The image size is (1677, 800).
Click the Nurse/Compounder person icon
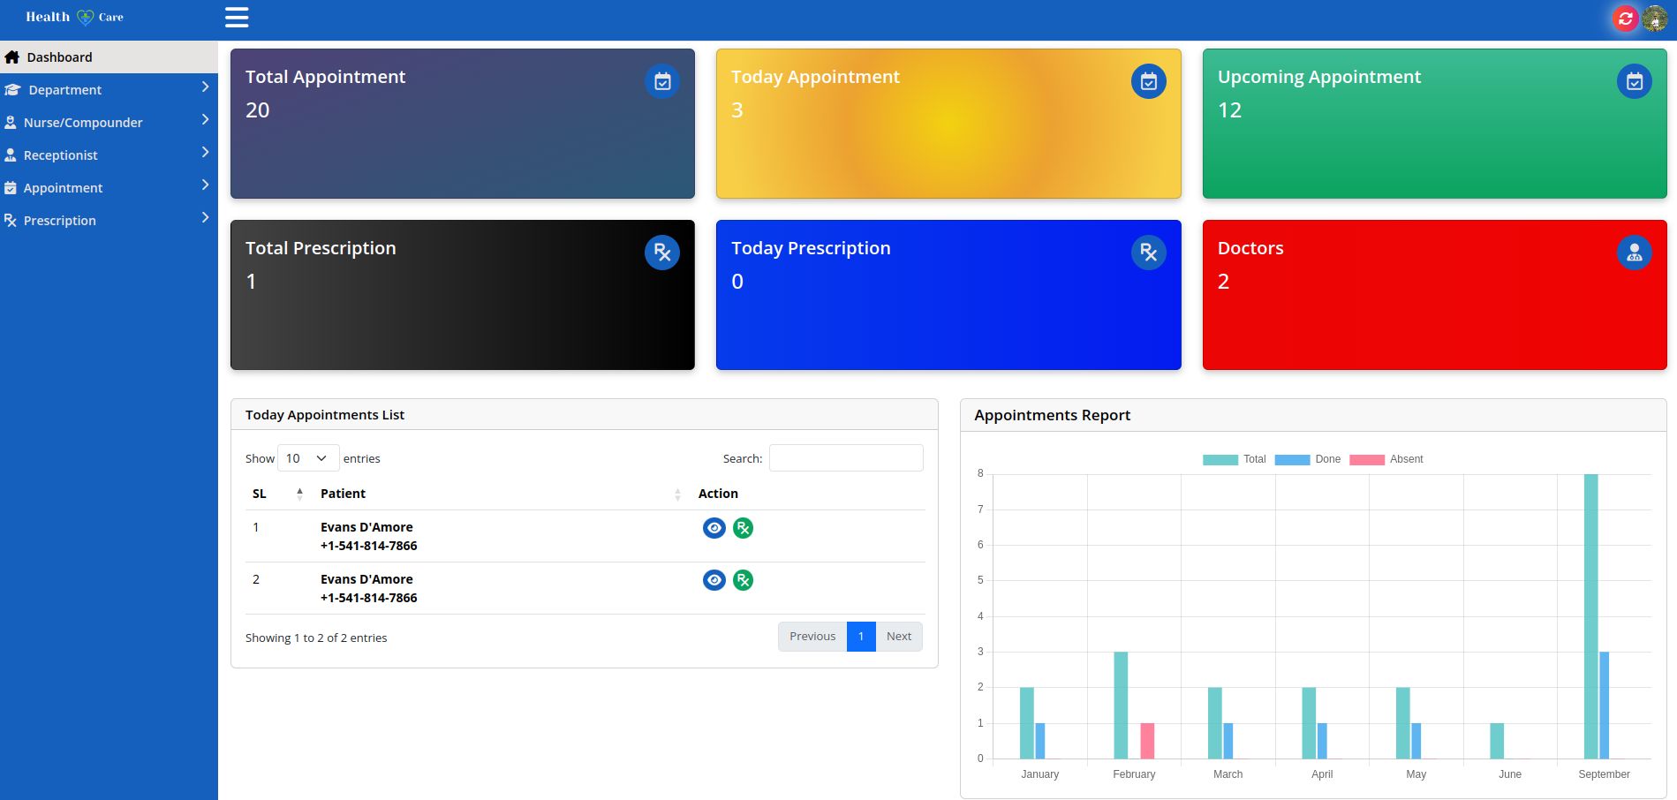(x=11, y=123)
